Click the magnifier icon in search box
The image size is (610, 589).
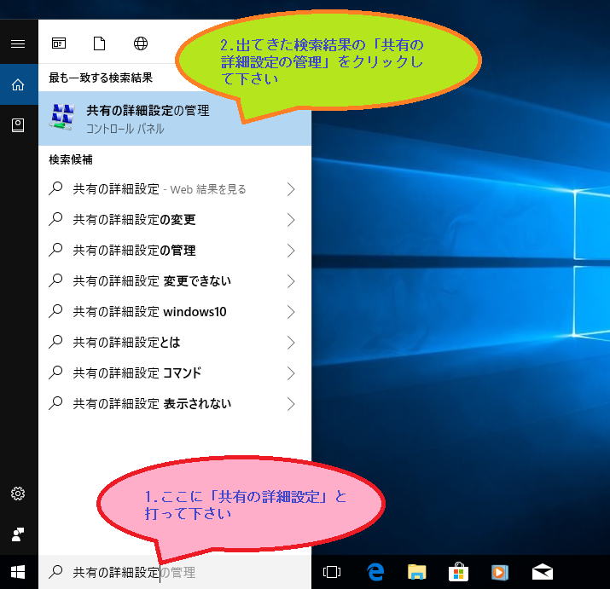click(x=55, y=572)
